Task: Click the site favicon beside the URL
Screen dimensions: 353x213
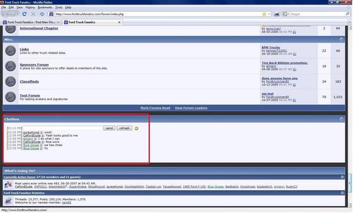Action: click(51, 14)
